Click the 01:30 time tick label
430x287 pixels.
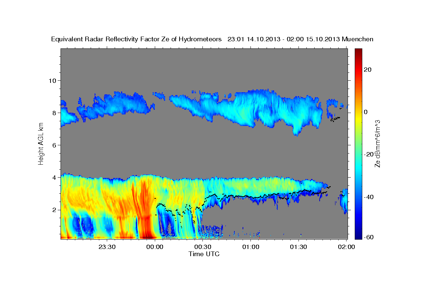tap(298, 247)
